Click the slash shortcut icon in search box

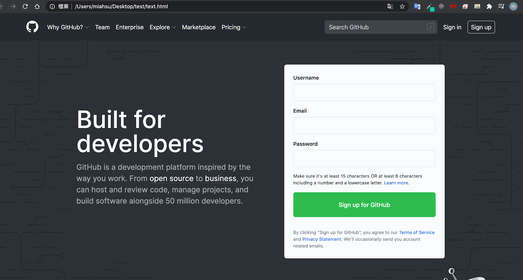[x=430, y=27]
